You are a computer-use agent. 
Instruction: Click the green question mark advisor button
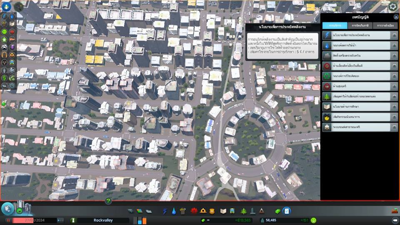click(108, 201)
